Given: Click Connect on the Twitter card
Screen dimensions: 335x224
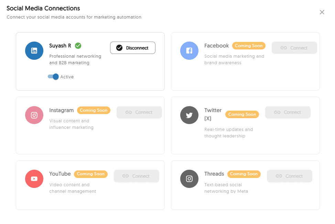Looking at the screenshot, I should [x=288, y=112].
